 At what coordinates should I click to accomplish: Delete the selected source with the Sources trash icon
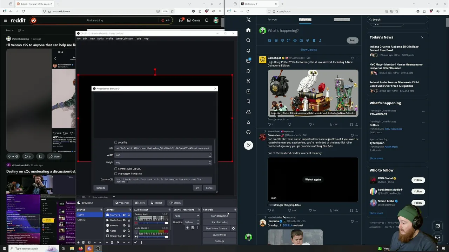112,242
